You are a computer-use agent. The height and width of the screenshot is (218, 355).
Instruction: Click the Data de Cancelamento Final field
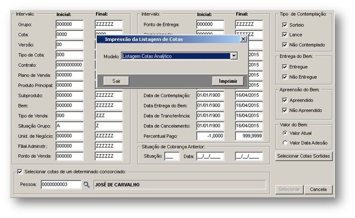tap(249, 126)
